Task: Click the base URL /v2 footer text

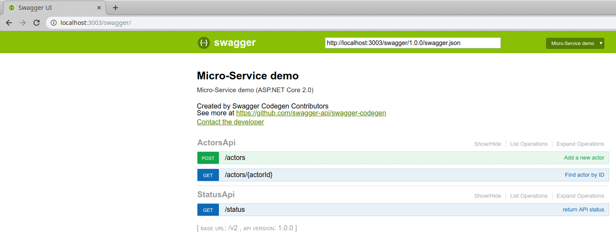Action: (x=218, y=228)
